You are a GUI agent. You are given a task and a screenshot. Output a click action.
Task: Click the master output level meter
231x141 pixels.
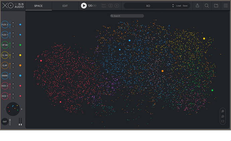pyautogui.click(x=20, y=122)
